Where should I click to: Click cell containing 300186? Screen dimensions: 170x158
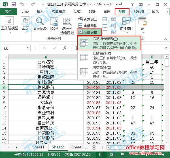tap(94, 103)
